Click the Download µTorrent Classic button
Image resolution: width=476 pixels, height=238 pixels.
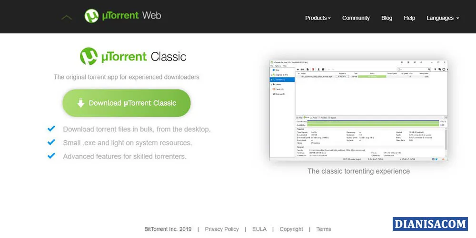point(127,103)
